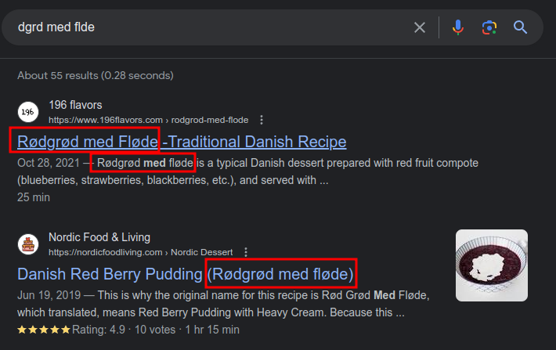556x350 pixels.
Task: Click the nordicfoodliving.com URL breadcrumb
Action: pyautogui.click(x=140, y=252)
